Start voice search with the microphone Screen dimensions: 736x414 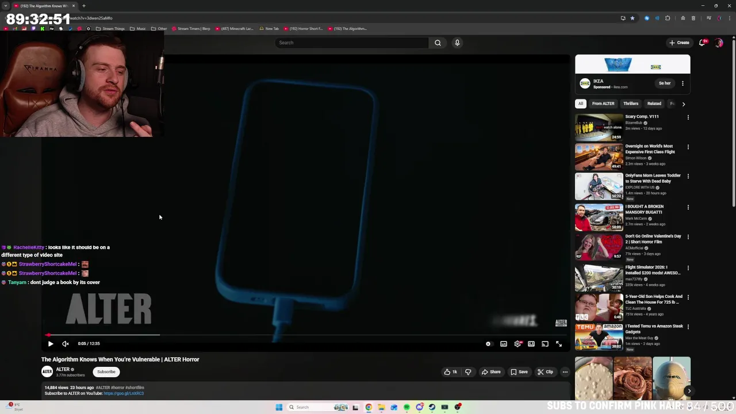pyautogui.click(x=457, y=43)
